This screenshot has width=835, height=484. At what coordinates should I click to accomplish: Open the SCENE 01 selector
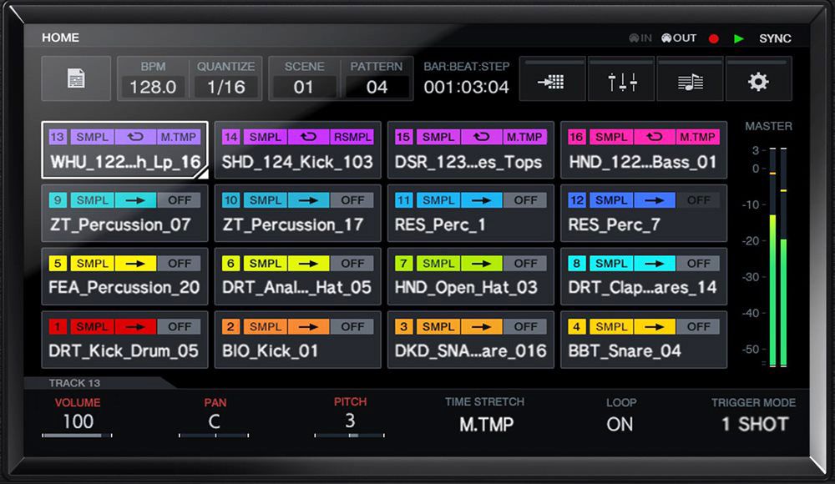pyautogui.click(x=304, y=87)
